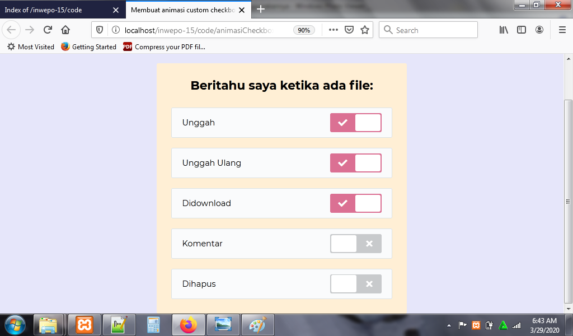The width and height of the screenshot is (573, 336).
Task: Open Action Center flag tray icon
Action: pyautogui.click(x=462, y=325)
